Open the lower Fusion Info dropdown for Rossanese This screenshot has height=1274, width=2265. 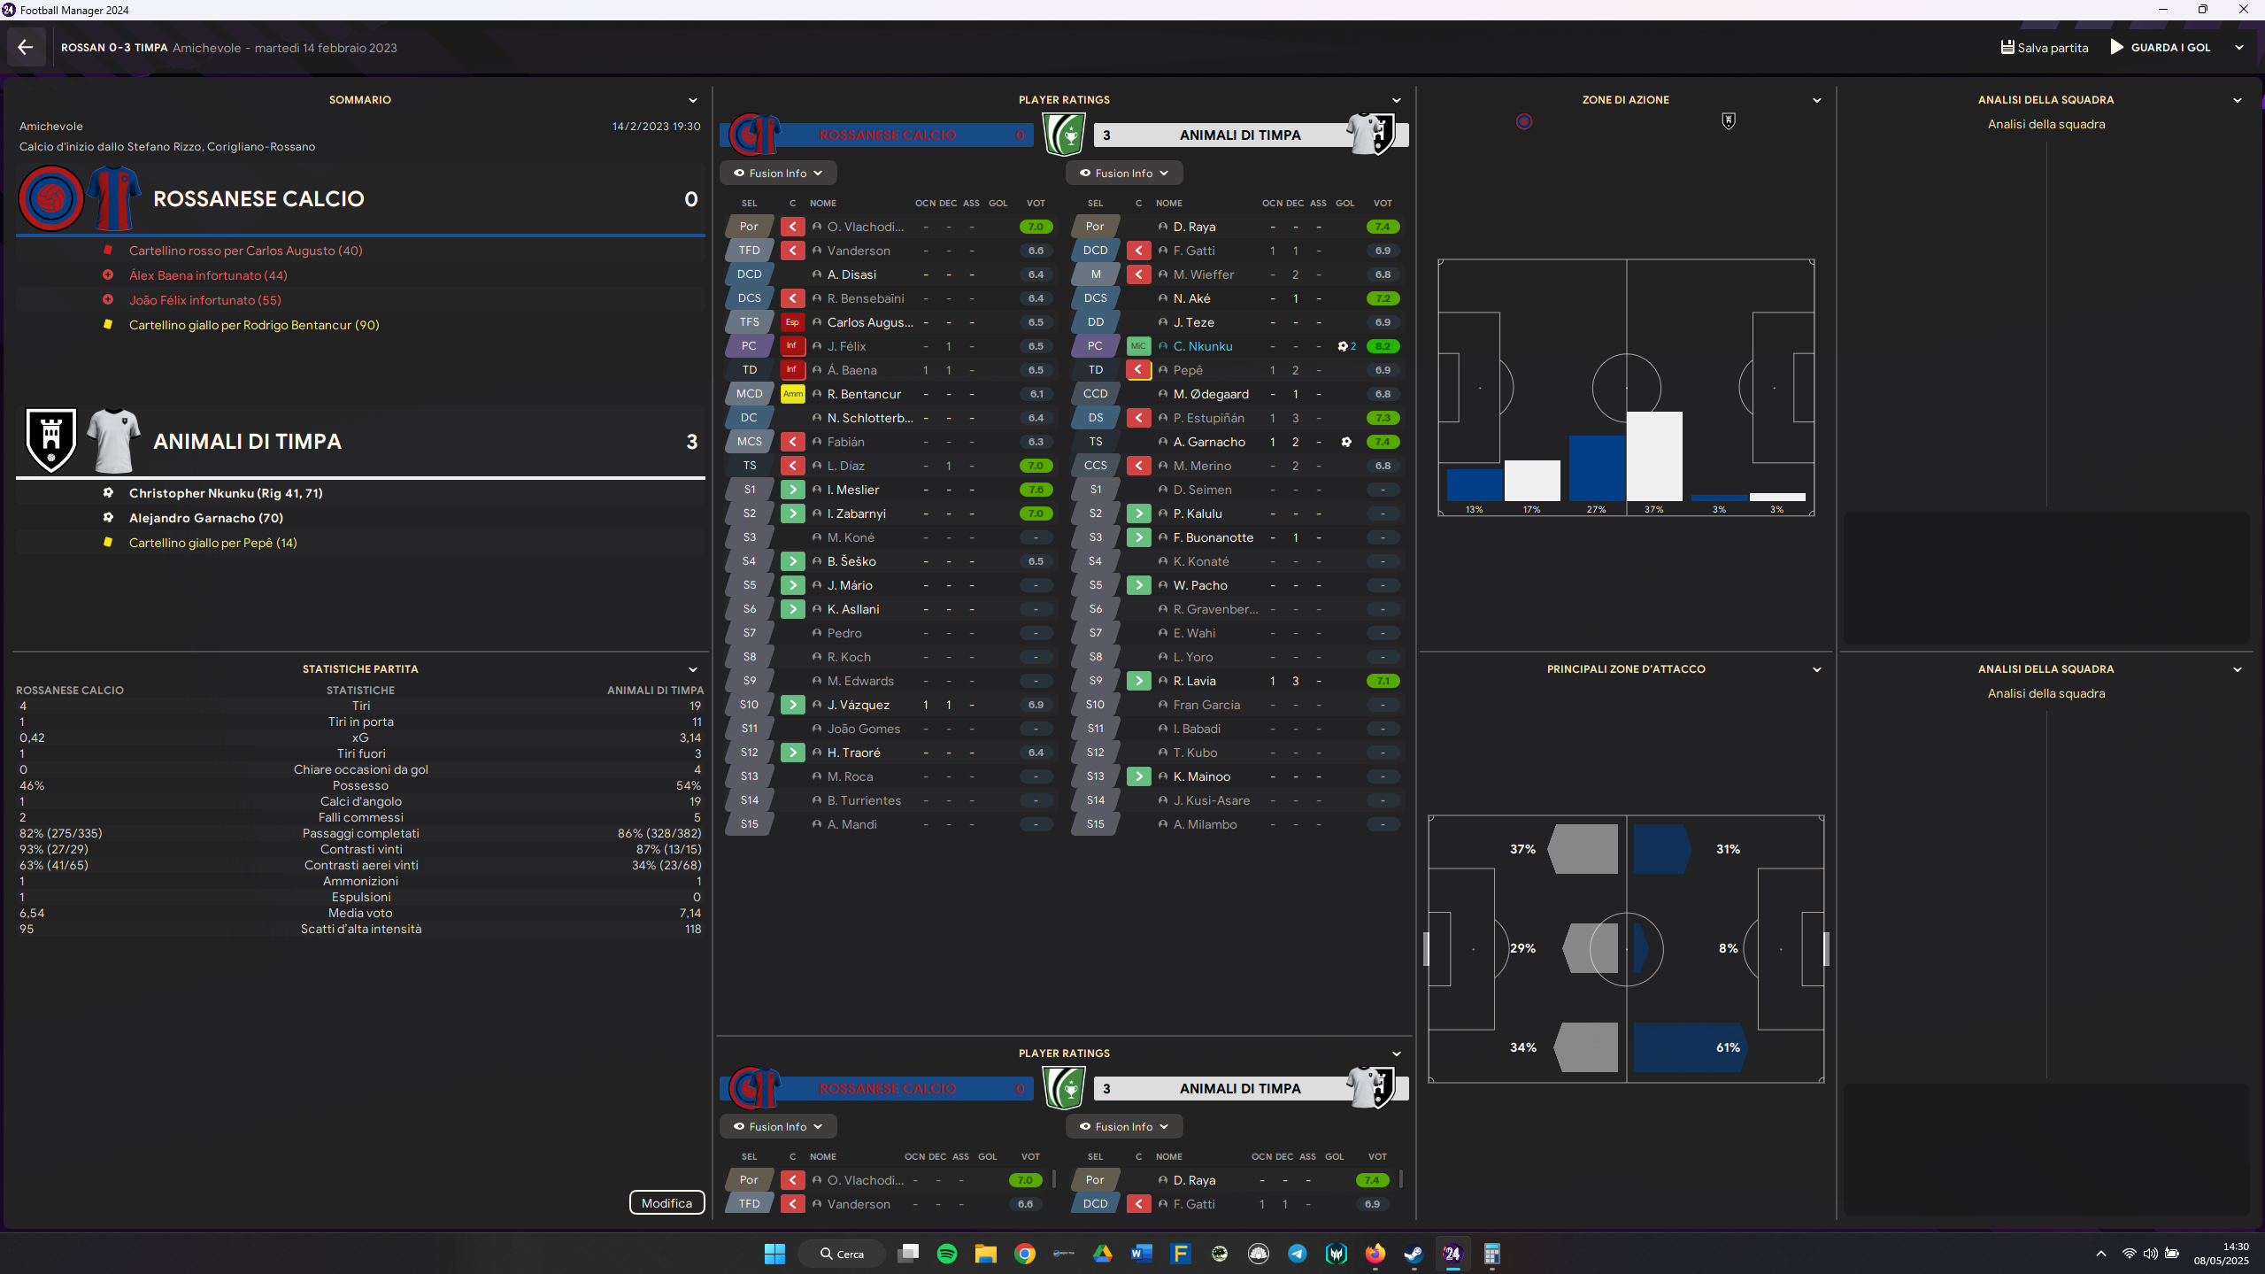coord(778,1127)
